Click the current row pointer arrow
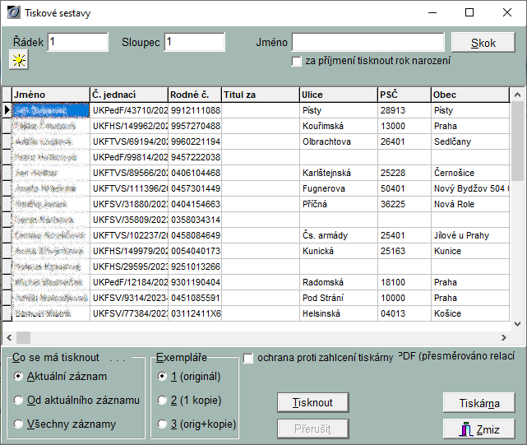 (7, 109)
